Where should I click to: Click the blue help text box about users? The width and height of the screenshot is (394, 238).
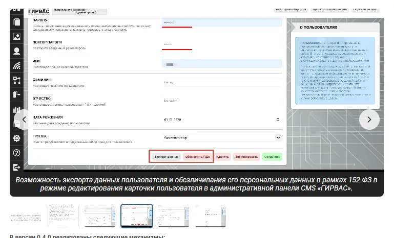336,70
